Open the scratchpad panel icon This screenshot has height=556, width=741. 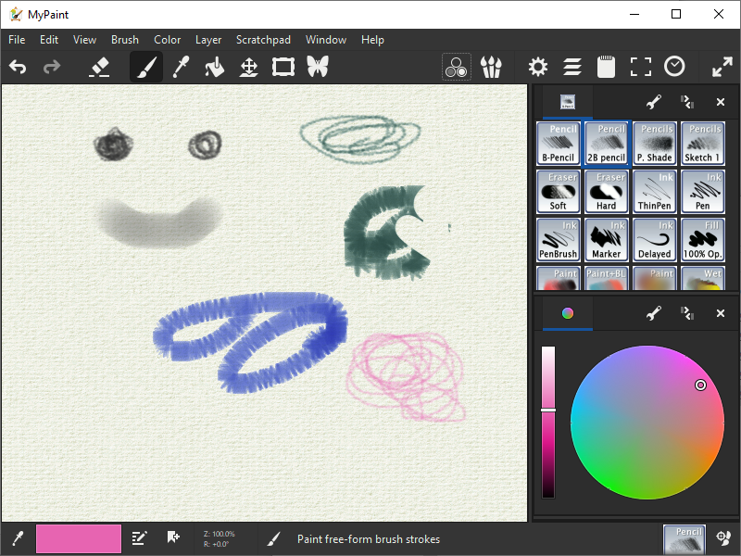pyautogui.click(x=606, y=67)
